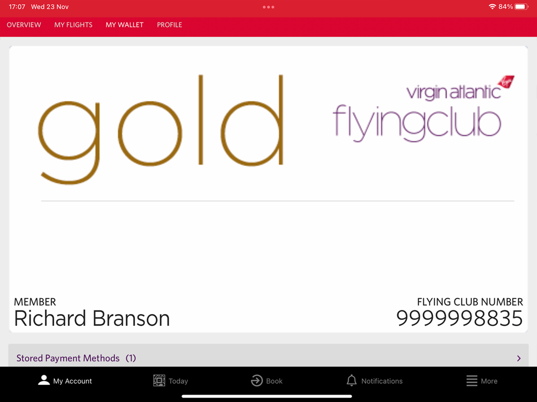The image size is (537, 402).
Task: Tap the FLYING CLUB NUMBER label
Action: [470, 302]
